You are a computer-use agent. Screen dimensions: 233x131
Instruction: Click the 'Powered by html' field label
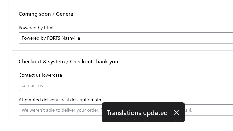(x=36, y=28)
